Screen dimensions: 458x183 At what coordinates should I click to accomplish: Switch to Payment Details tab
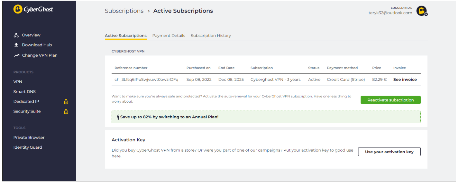point(169,36)
